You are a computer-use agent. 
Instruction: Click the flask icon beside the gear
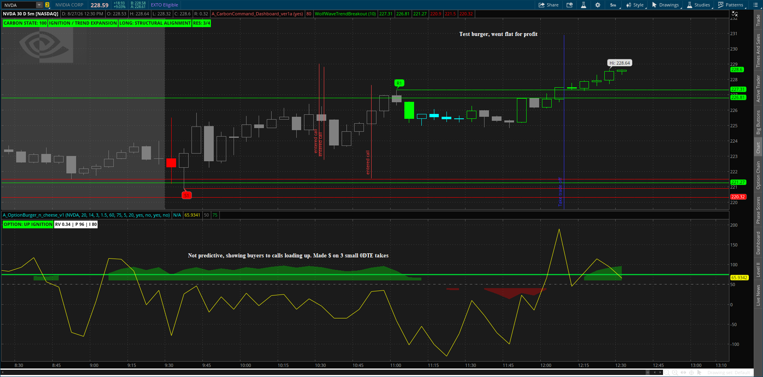[x=583, y=5]
